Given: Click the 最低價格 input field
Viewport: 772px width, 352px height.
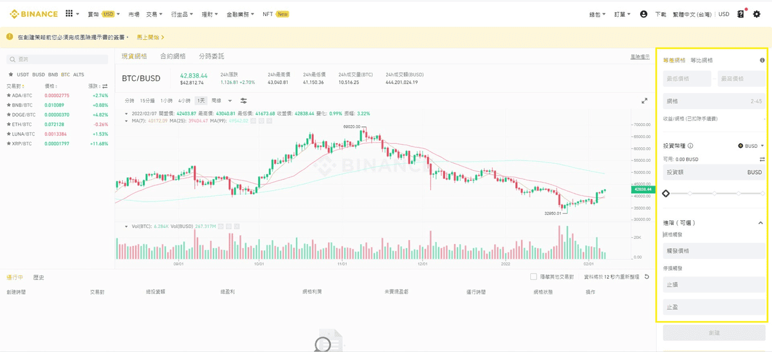Looking at the screenshot, I should pyautogui.click(x=687, y=78).
